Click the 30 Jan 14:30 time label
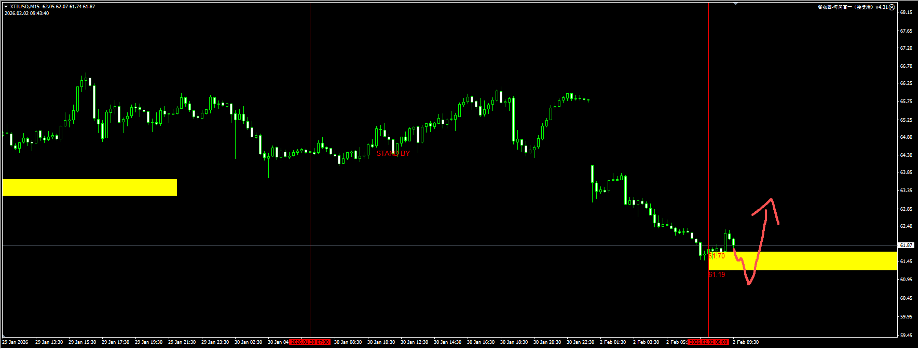The image size is (919, 349). 447,342
